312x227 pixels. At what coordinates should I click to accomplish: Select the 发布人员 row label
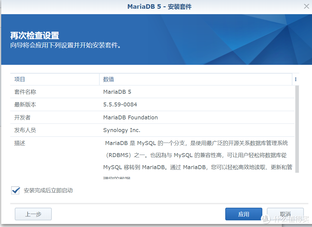click(25, 130)
